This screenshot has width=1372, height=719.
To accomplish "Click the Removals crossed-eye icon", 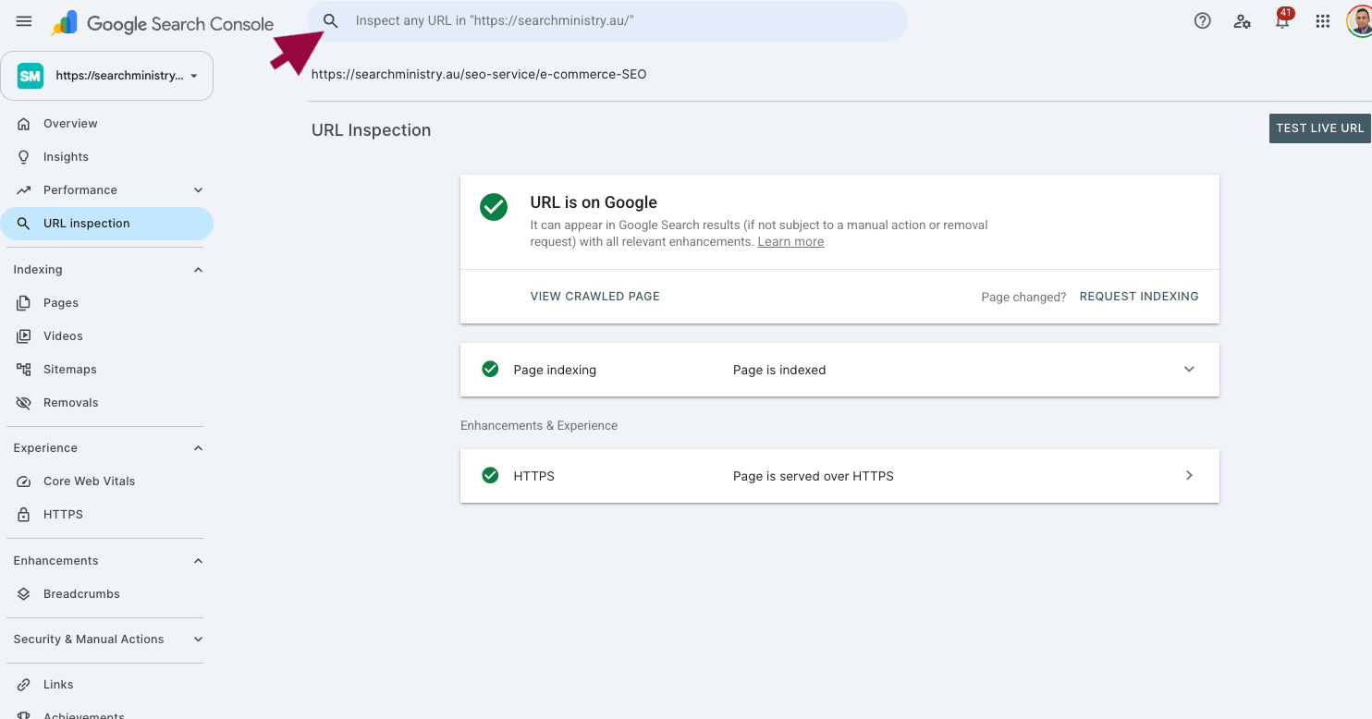I will click(x=24, y=403).
